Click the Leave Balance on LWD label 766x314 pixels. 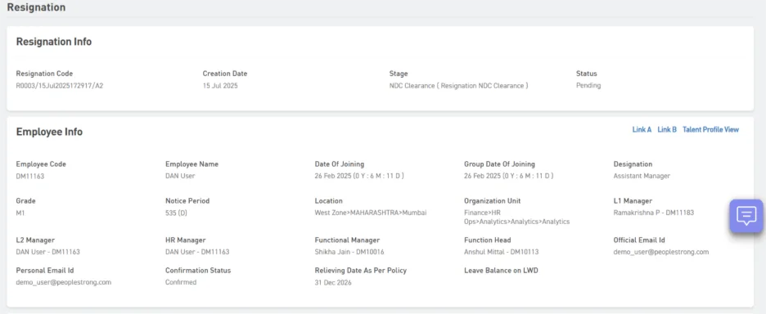click(x=501, y=270)
